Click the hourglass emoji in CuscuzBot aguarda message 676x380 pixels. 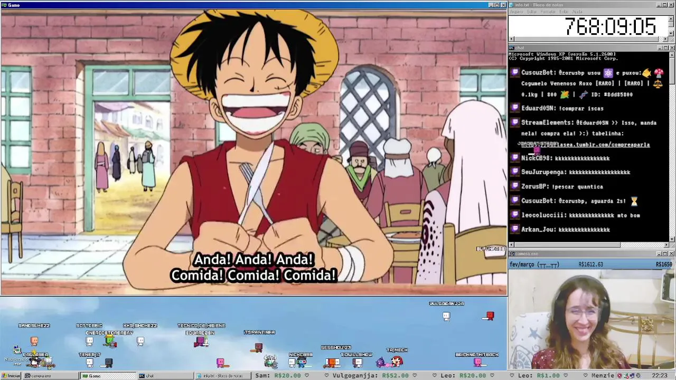pos(634,201)
